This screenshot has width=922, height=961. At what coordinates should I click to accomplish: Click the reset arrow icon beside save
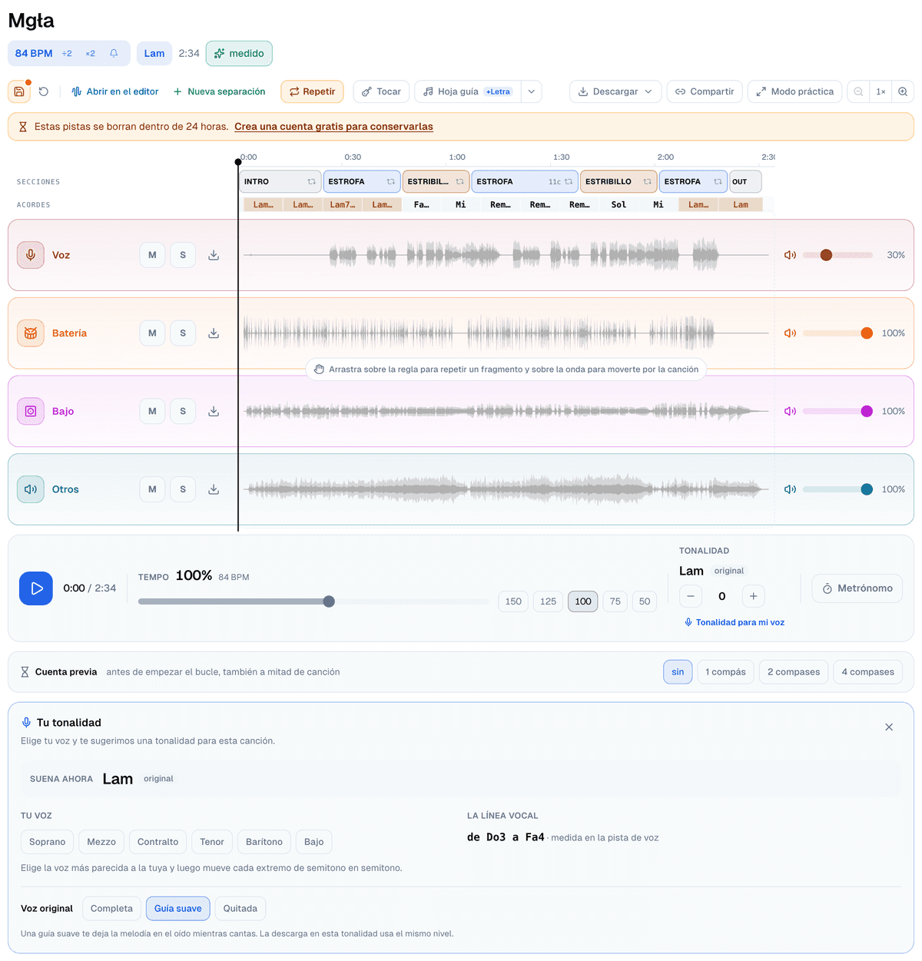click(x=44, y=91)
